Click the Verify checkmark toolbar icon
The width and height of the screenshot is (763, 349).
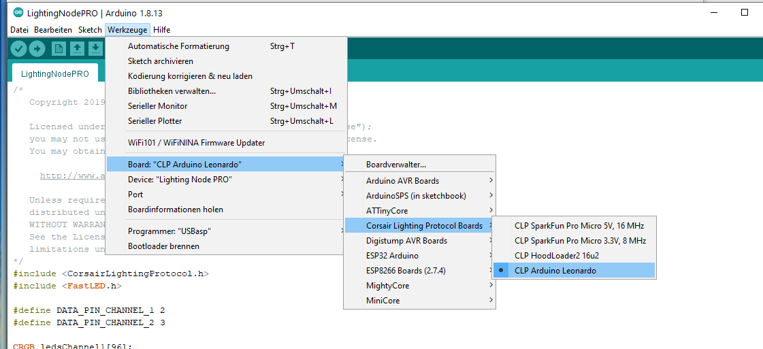[18, 48]
